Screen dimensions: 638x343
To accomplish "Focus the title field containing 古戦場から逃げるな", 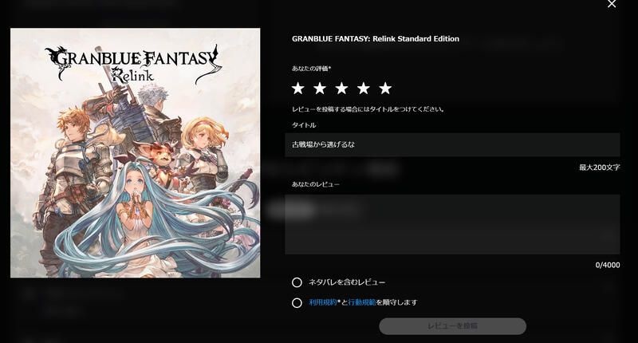I will [452, 144].
